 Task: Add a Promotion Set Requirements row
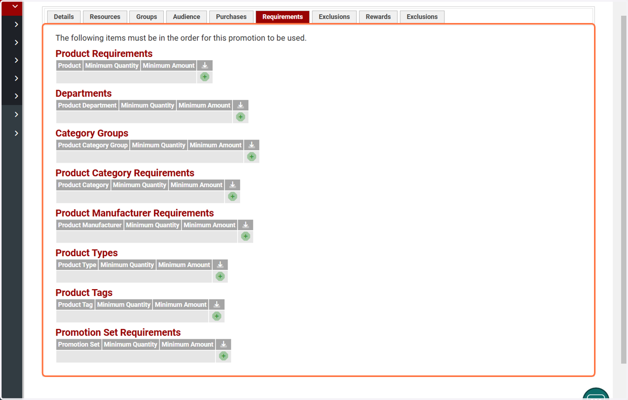[223, 356]
